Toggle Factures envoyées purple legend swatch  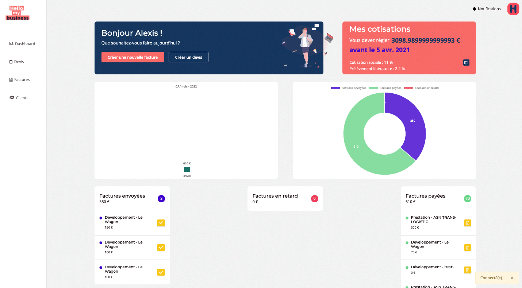pyautogui.click(x=335, y=88)
